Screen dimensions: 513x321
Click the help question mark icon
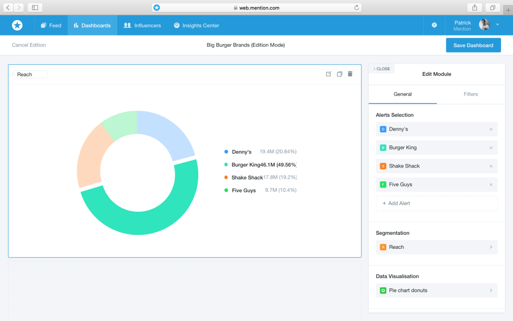434,25
